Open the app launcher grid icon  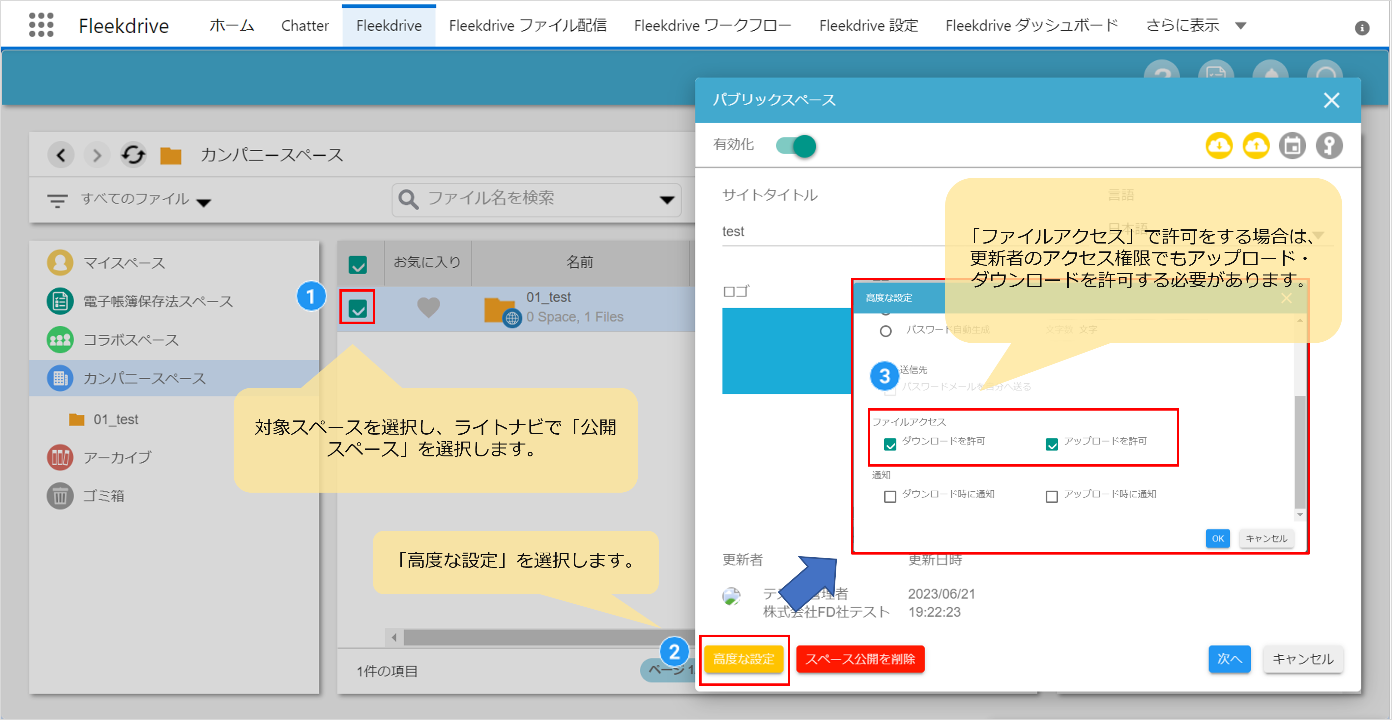click(x=41, y=25)
